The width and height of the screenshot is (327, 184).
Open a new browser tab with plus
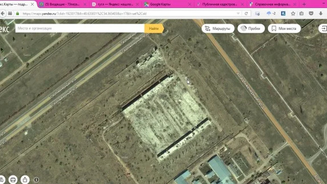(304, 4)
